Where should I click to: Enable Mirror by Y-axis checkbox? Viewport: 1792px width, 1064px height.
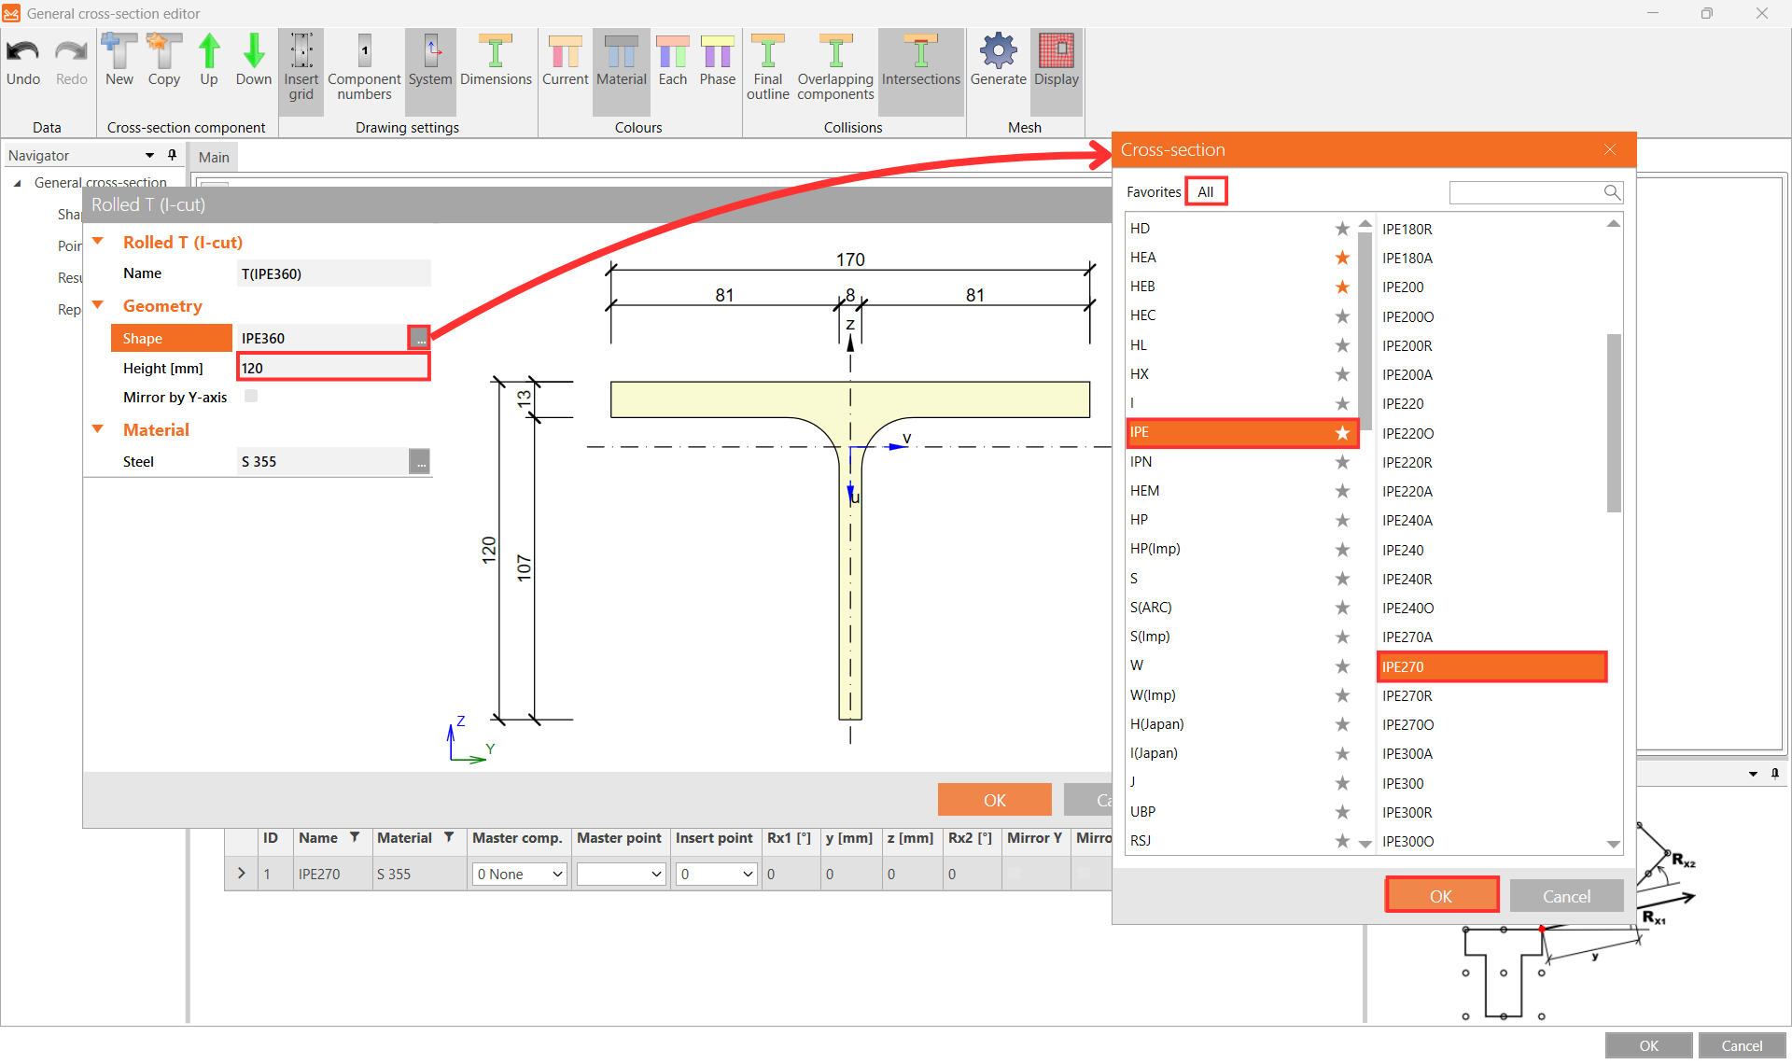pos(251,397)
